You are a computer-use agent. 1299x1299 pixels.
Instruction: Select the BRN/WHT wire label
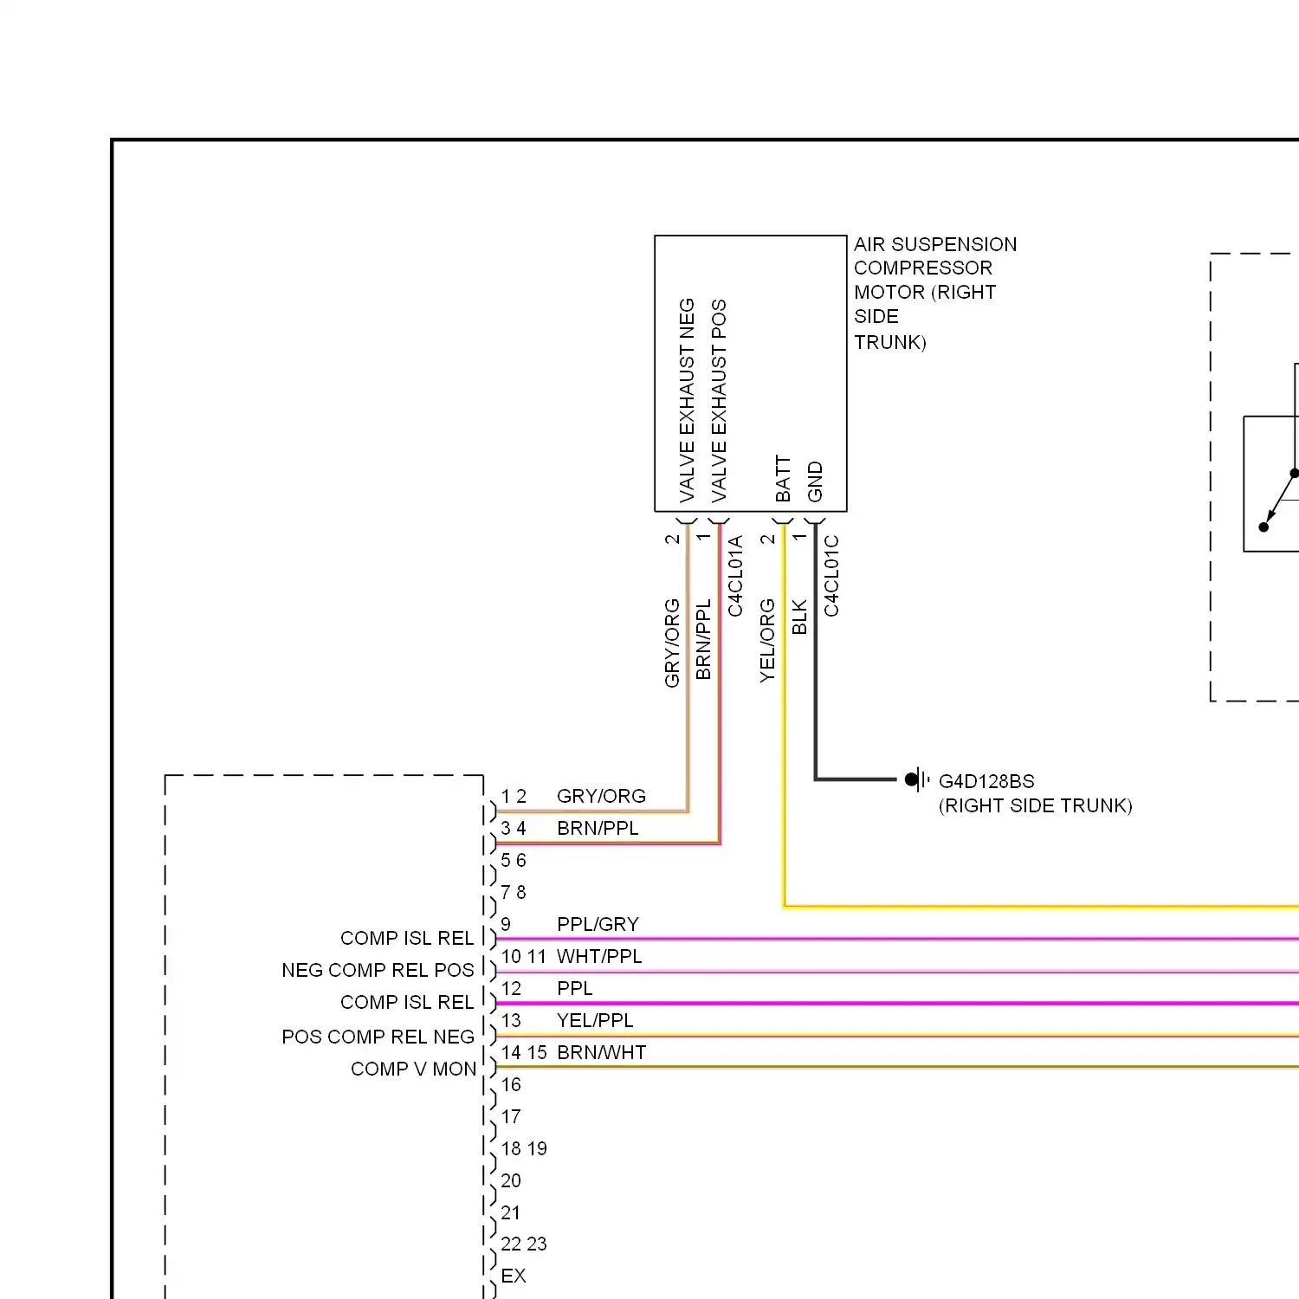(602, 1052)
